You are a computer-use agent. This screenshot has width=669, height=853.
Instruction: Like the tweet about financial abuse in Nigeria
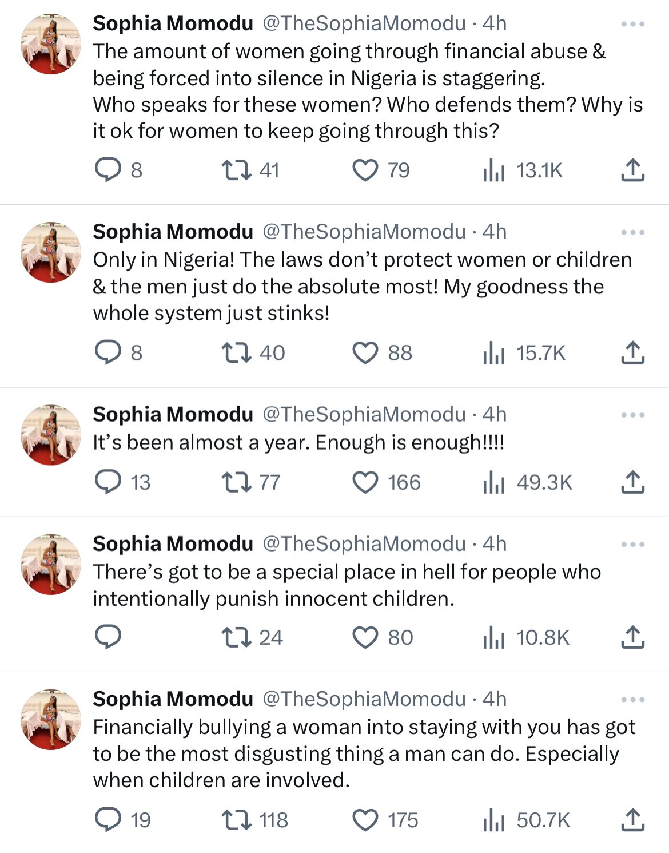(x=365, y=170)
